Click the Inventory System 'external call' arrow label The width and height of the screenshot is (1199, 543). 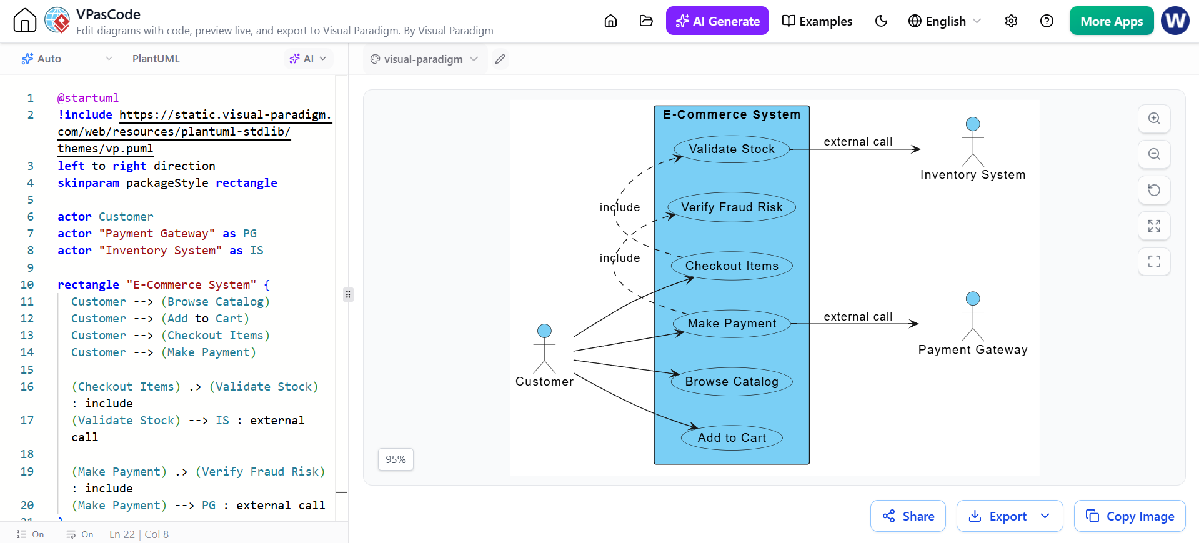[x=858, y=142]
